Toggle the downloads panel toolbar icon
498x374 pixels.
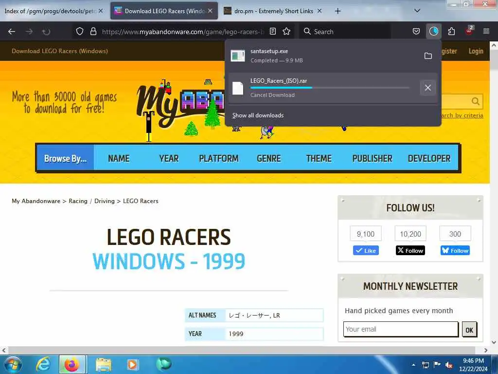pos(433,31)
